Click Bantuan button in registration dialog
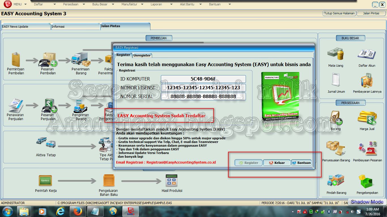Screen dimensions: 387x217 click(x=301, y=163)
